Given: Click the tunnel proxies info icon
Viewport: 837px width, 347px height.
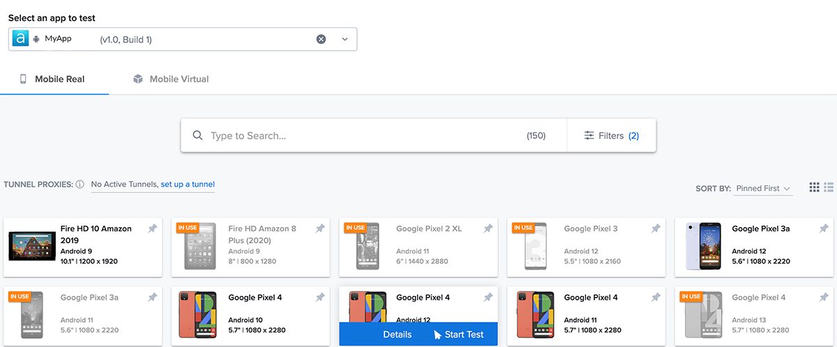Looking at the screenshot, I should click(80, 185).
